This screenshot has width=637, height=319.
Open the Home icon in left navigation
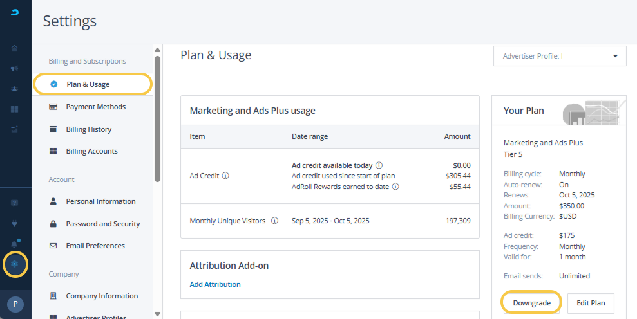pyautogui.click(x=15, y=48)
